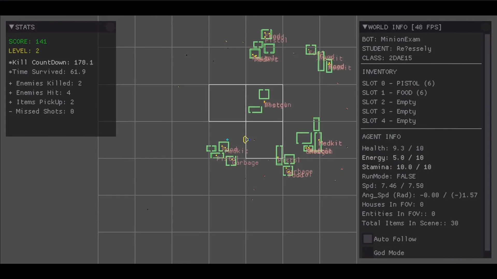The width and height of the screenshot is (497, 279).
Task: Select inventory SLOT 2 - Empty
Action: tap(389, 102)
